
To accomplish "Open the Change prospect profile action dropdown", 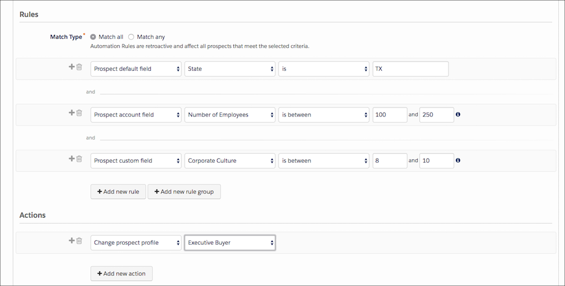I will [136, 242].
